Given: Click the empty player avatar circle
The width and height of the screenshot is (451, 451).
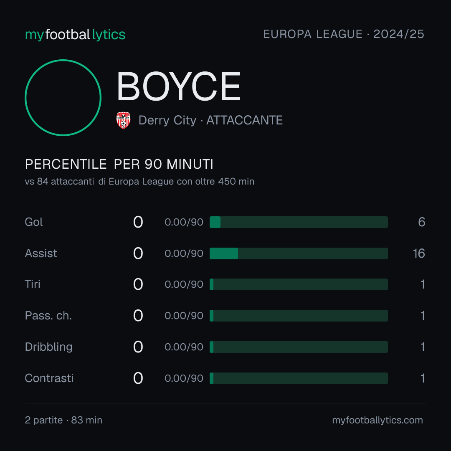Looking at the screenshot, I should click(x=63, y=97).
